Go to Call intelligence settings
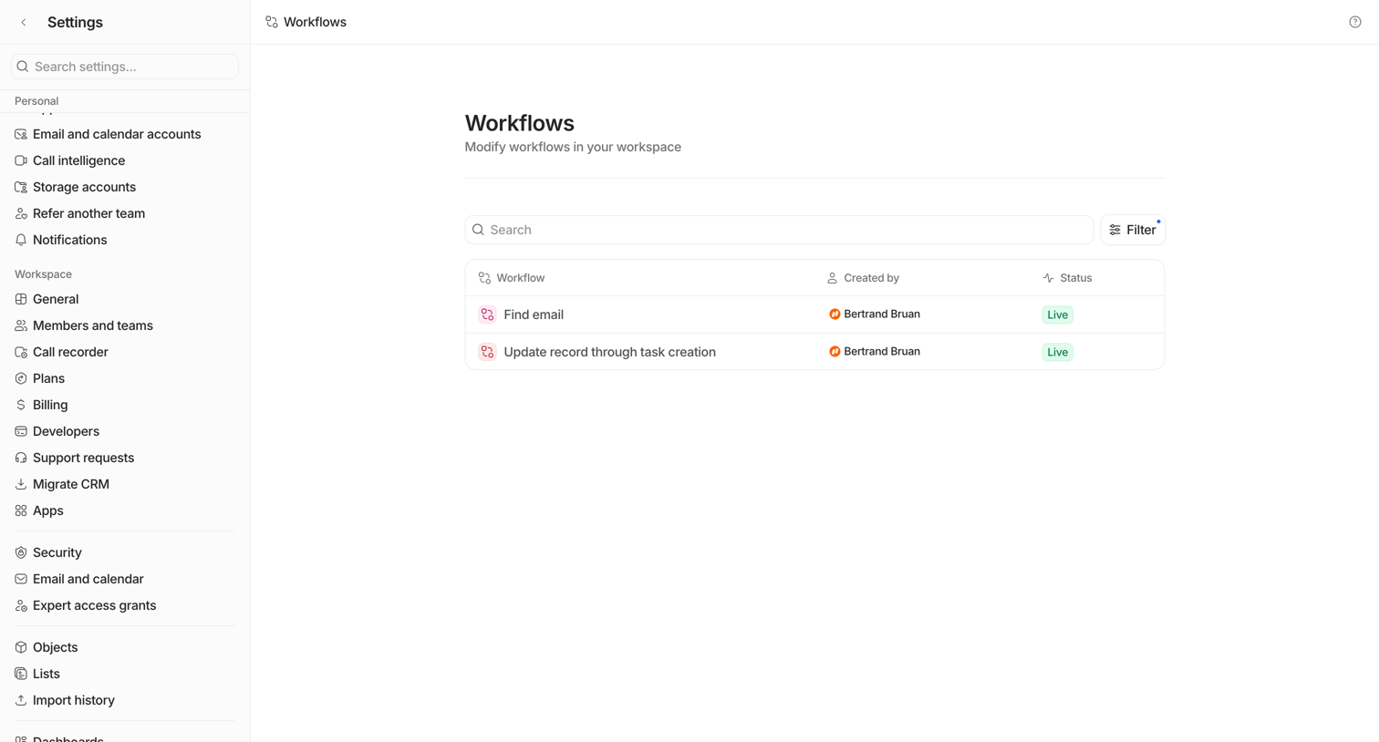This screenshot has height=742, width=1379. [x=78, y=160]
